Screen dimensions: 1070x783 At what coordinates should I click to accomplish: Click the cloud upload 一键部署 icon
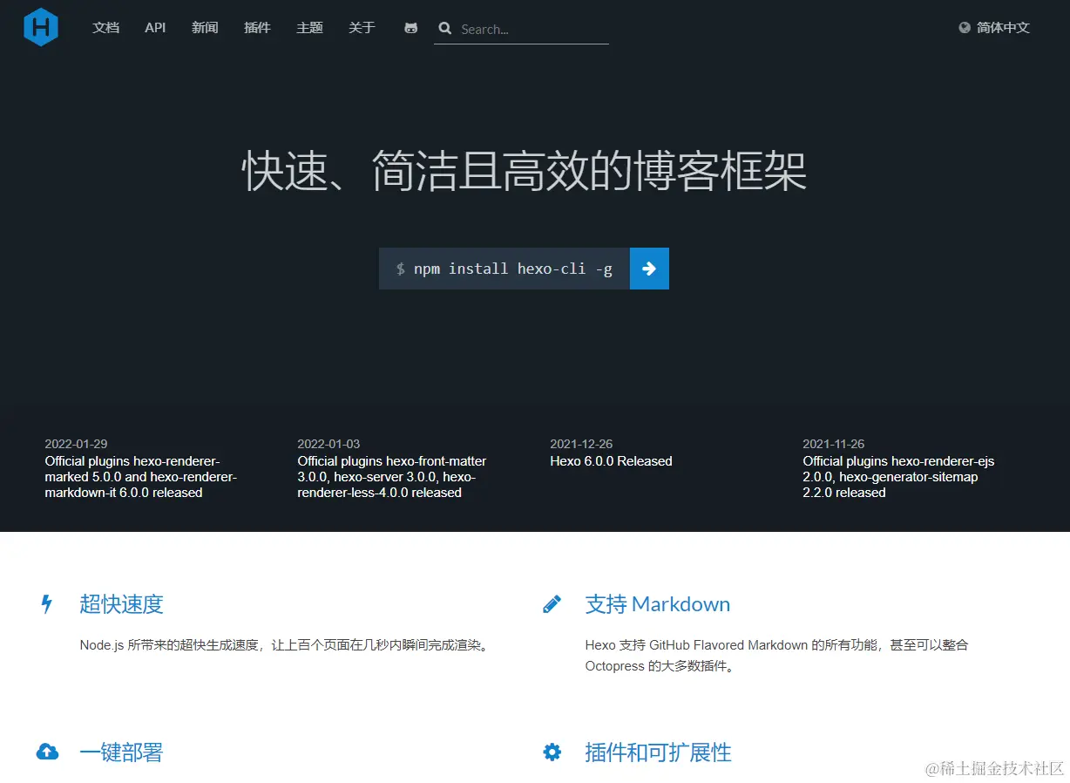point(47,752)
